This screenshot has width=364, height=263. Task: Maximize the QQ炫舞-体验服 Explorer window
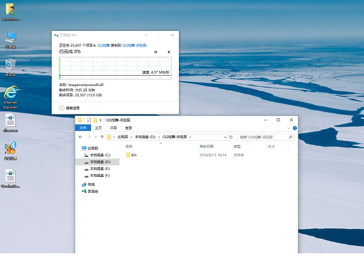tap(278, 119)
